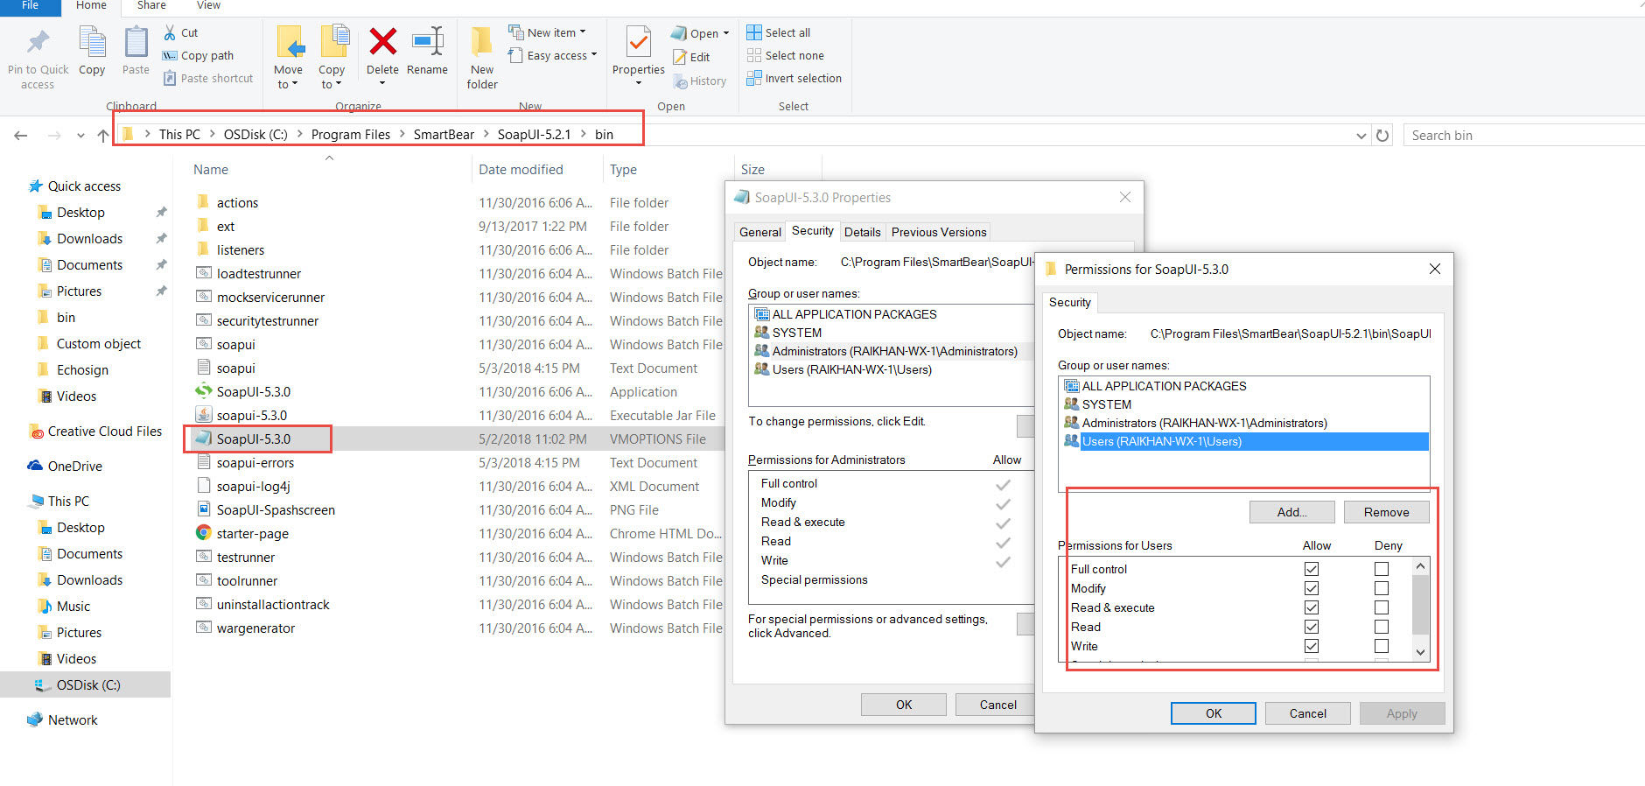Click OK in SoapUI-5.3.0 Properties window

coord(904,705)
